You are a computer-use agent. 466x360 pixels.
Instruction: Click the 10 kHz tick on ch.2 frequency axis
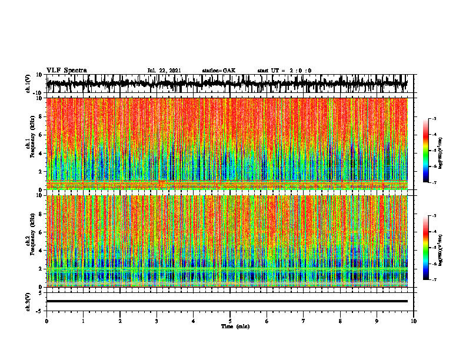39,195
